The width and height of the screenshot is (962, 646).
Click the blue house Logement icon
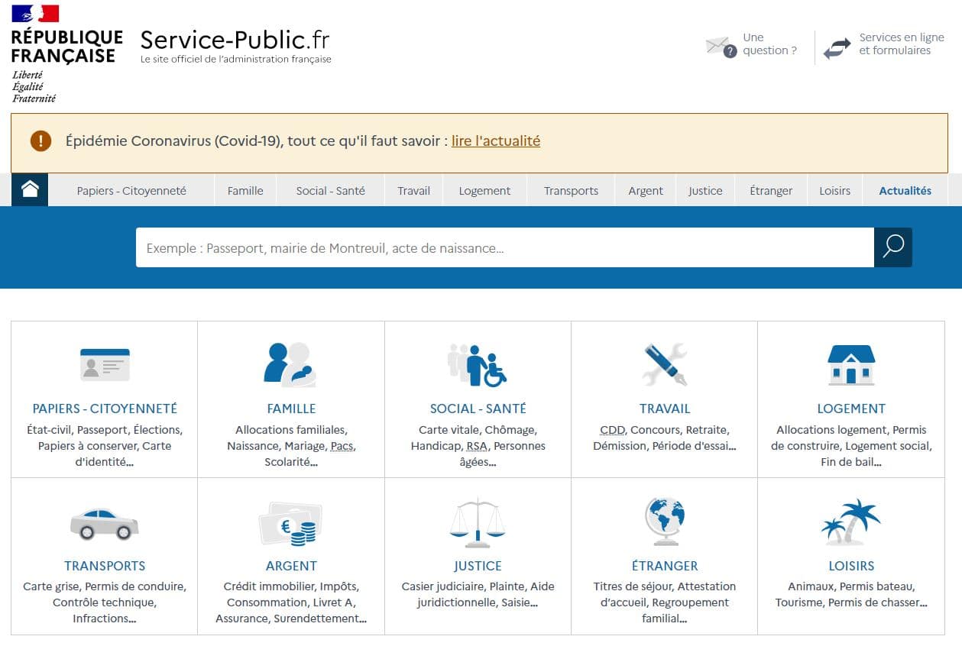[x=851, y=364]
